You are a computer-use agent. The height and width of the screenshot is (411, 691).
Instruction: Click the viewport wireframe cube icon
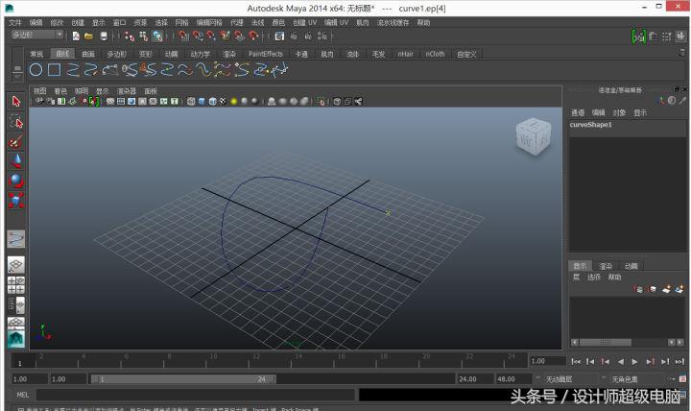tap(191, 102)
